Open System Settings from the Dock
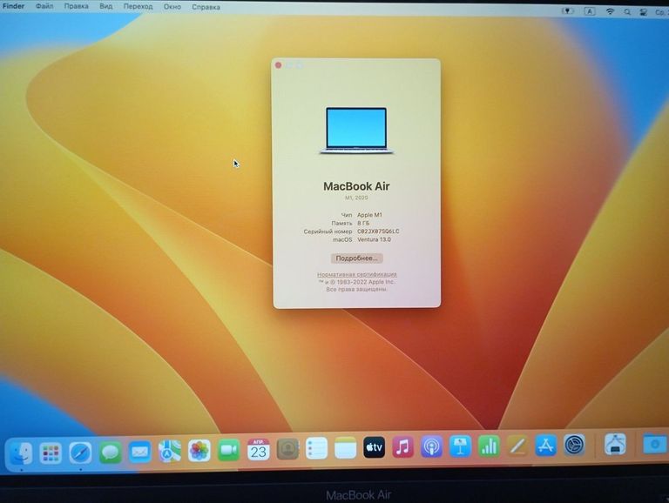The height and width of the screenshot is (503, 669). [x=574, y=446]
